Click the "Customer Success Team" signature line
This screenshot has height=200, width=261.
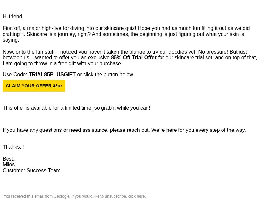tap(31, 170)
